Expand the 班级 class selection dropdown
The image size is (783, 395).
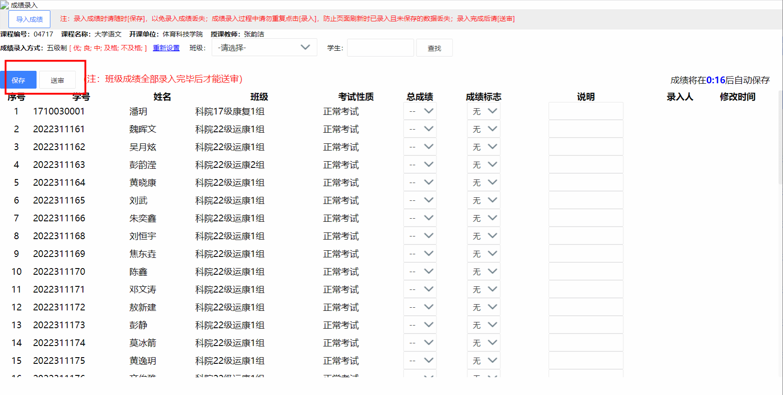click(x=264, y=48)
